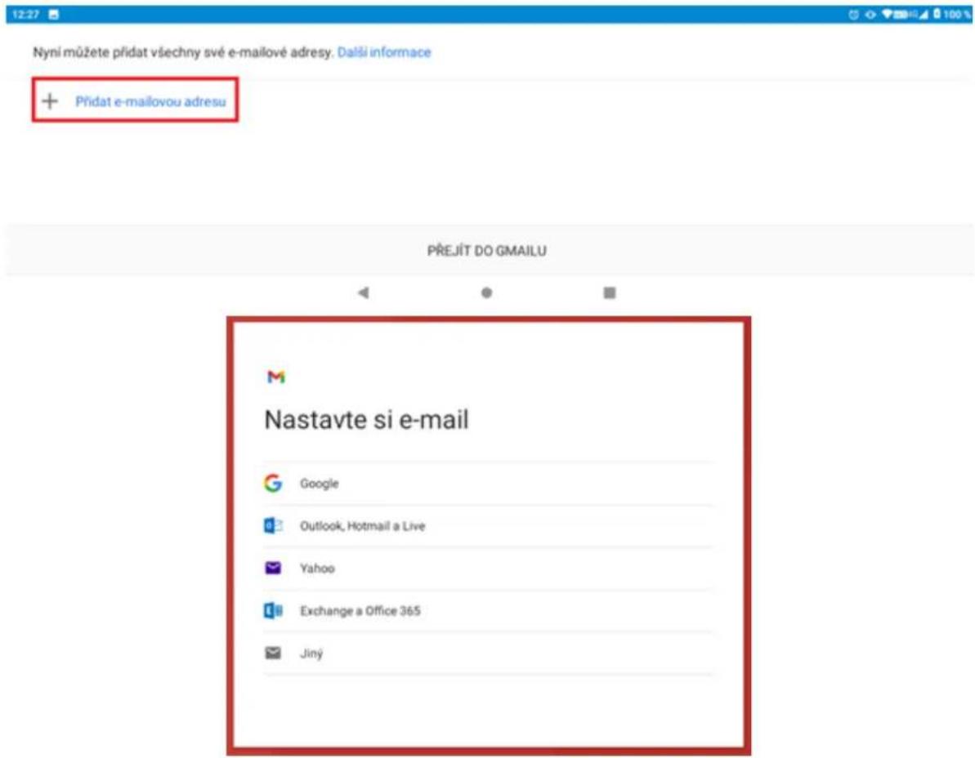Tap the Android home circle button

click(x=486, y=292)
